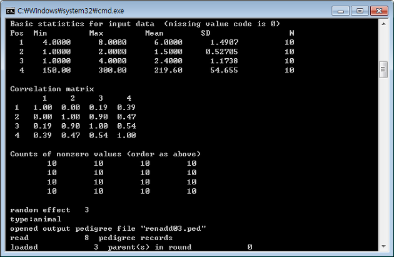Click the Mean value 219.60
Screen dimensions: 394x257
click(x=168, y=70)
